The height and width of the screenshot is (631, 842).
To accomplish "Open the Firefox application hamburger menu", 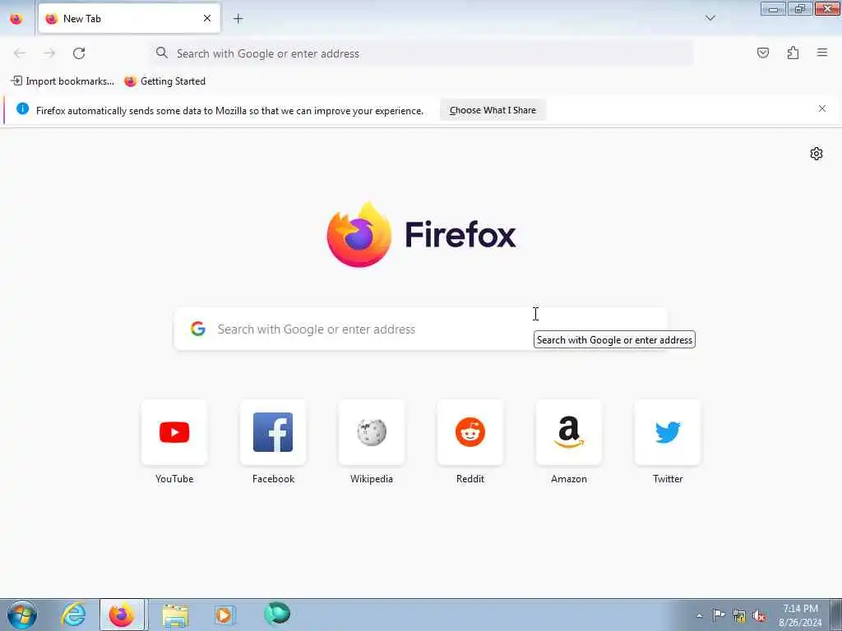I will 822,53.
